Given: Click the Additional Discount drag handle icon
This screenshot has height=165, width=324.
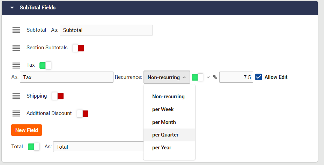Looking at the screenshot, I should coord(16,114).
